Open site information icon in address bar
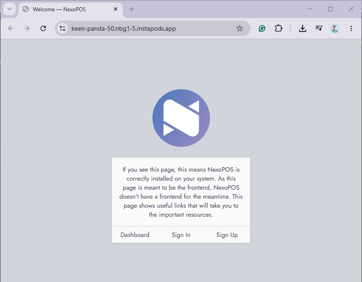The height and width of the screenshot is (282, 362). (63, 28)
